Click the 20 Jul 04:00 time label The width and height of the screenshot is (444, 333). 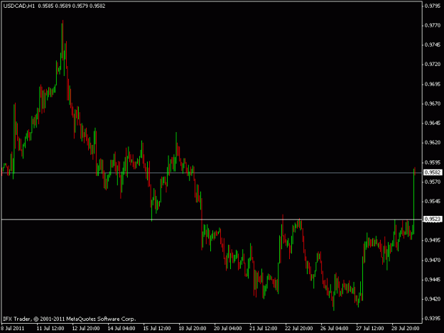click(227, 328)
